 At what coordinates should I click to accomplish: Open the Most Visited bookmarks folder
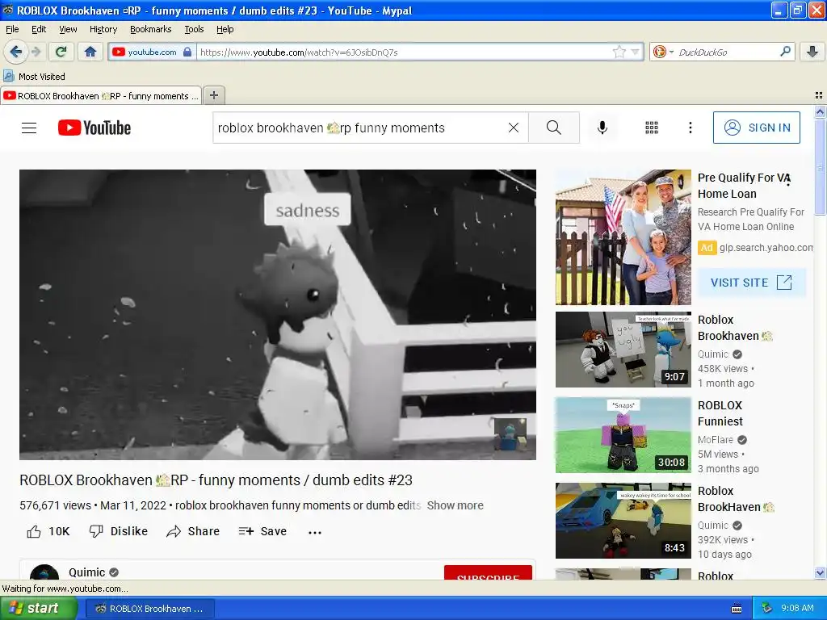(34, 77)
